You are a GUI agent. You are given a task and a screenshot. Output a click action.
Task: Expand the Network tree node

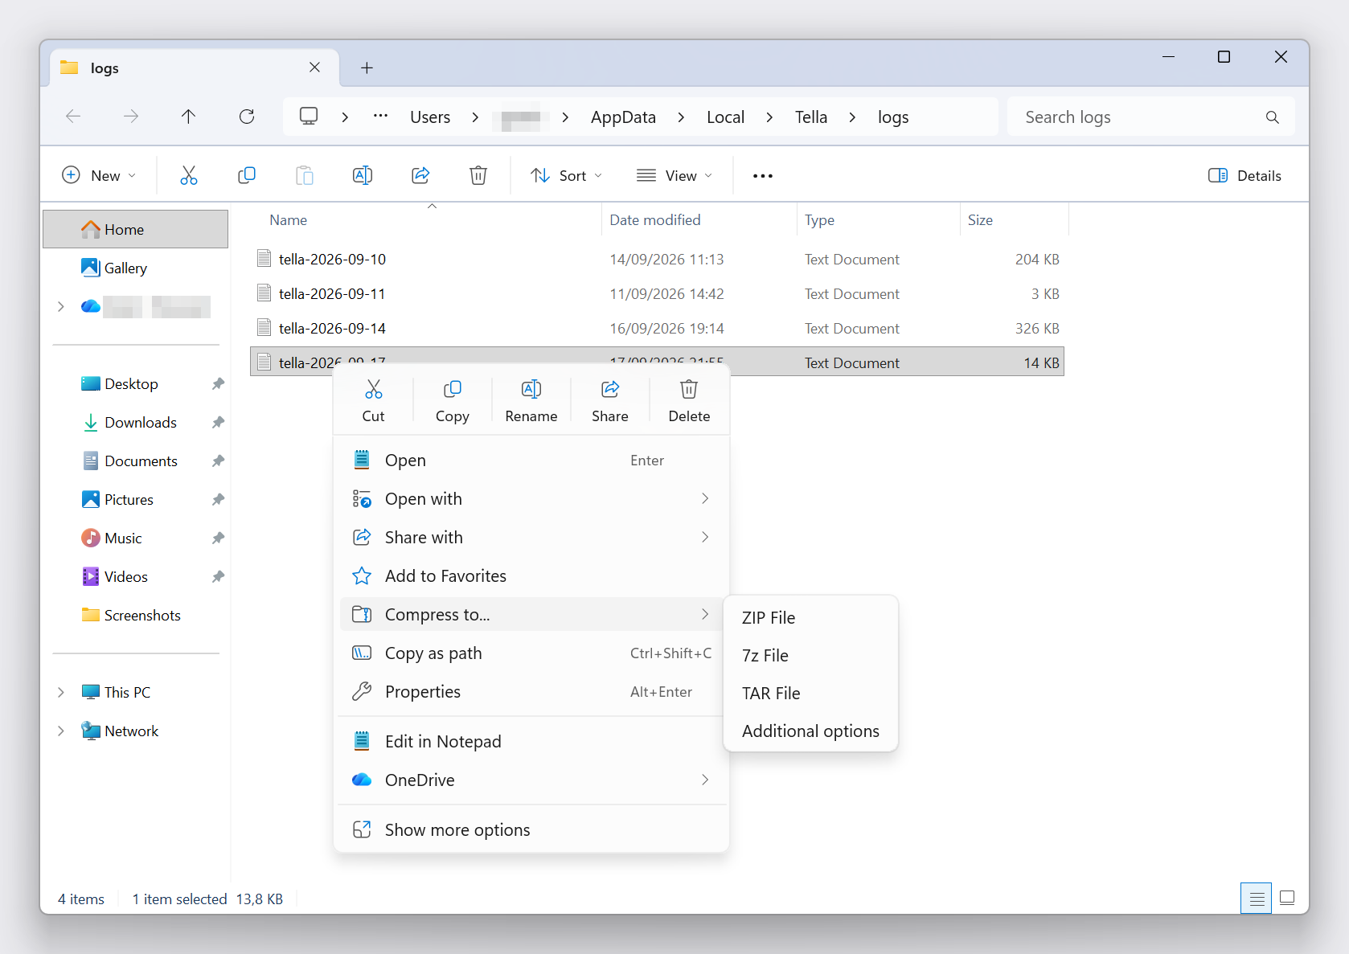tap(60, 731)
